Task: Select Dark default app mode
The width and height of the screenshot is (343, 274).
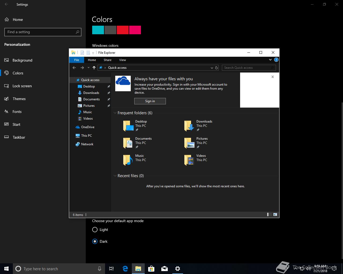Action: pyautogui.click(x=100, y=241)
